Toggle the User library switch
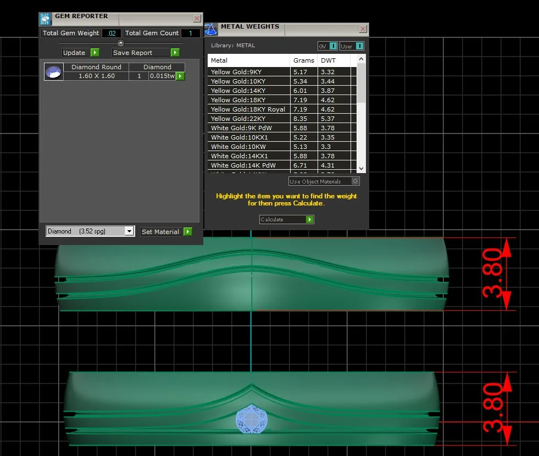 pyautogui.click(x=359, y=46)
